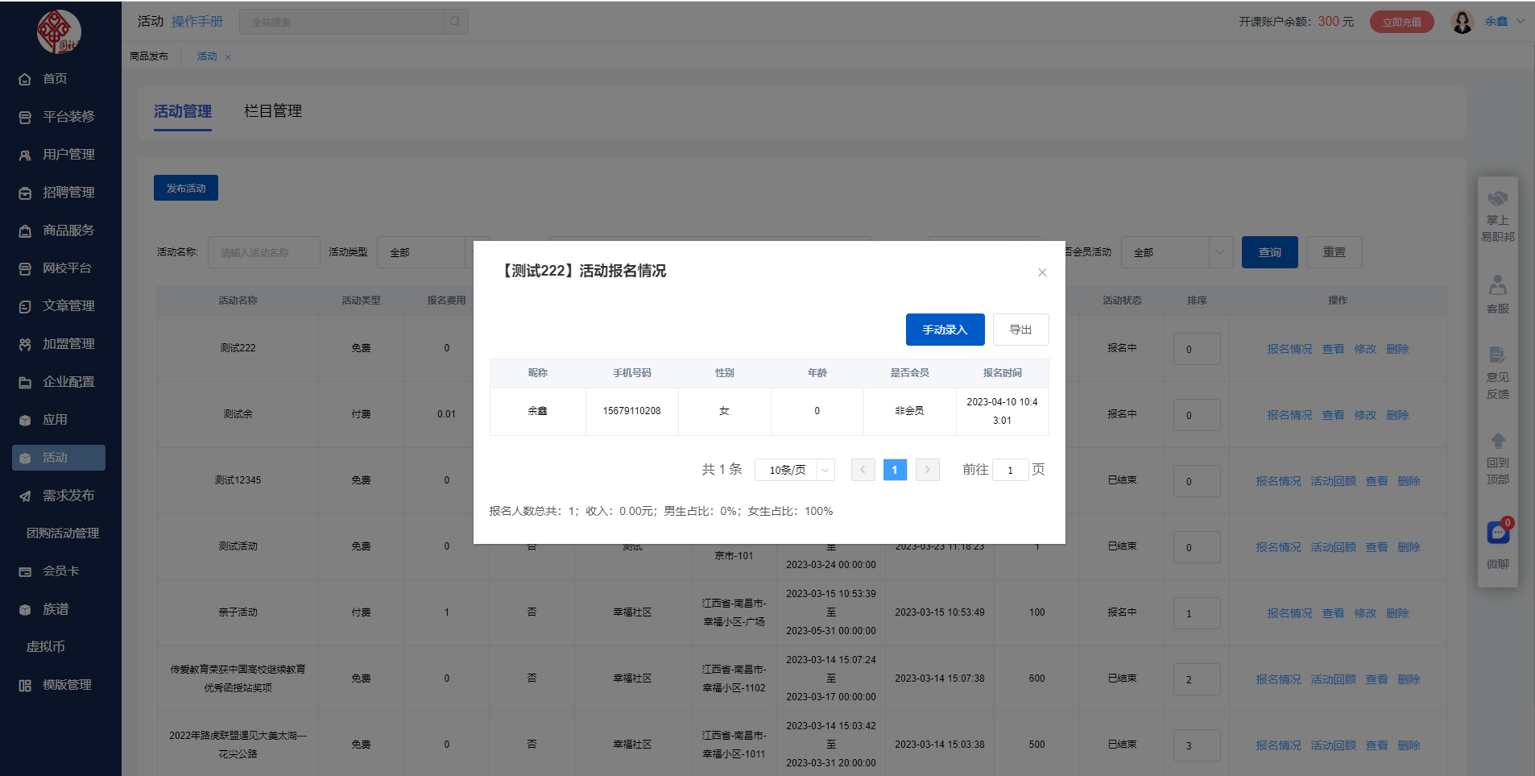Click the global search magnifier icon

point(455,22)
